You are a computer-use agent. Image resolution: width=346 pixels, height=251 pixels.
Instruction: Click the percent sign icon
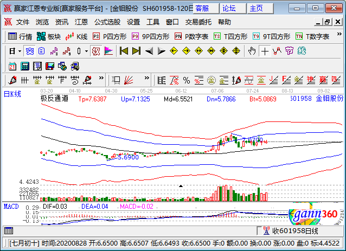click(x=187, y=80)
